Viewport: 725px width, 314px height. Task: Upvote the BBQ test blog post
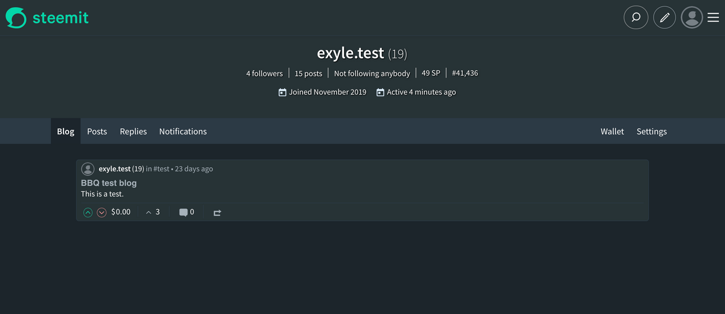(x=88, y=213)
